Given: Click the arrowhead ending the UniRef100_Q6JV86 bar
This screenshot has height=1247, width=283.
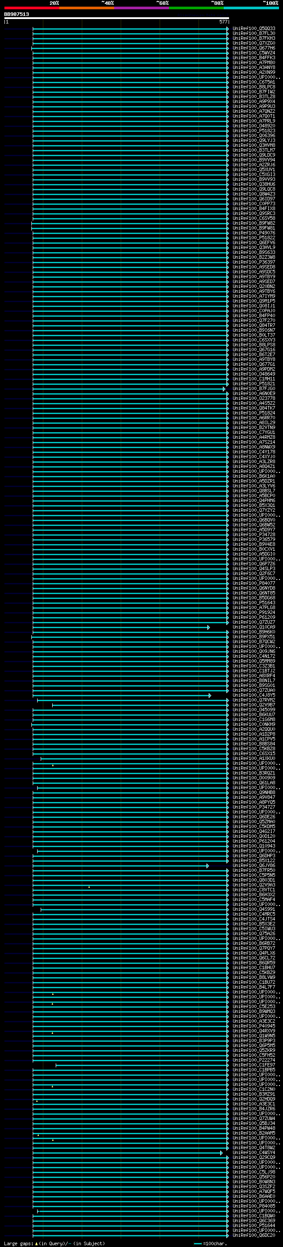Looking at the screenshot, I should [x=207, y=866].
